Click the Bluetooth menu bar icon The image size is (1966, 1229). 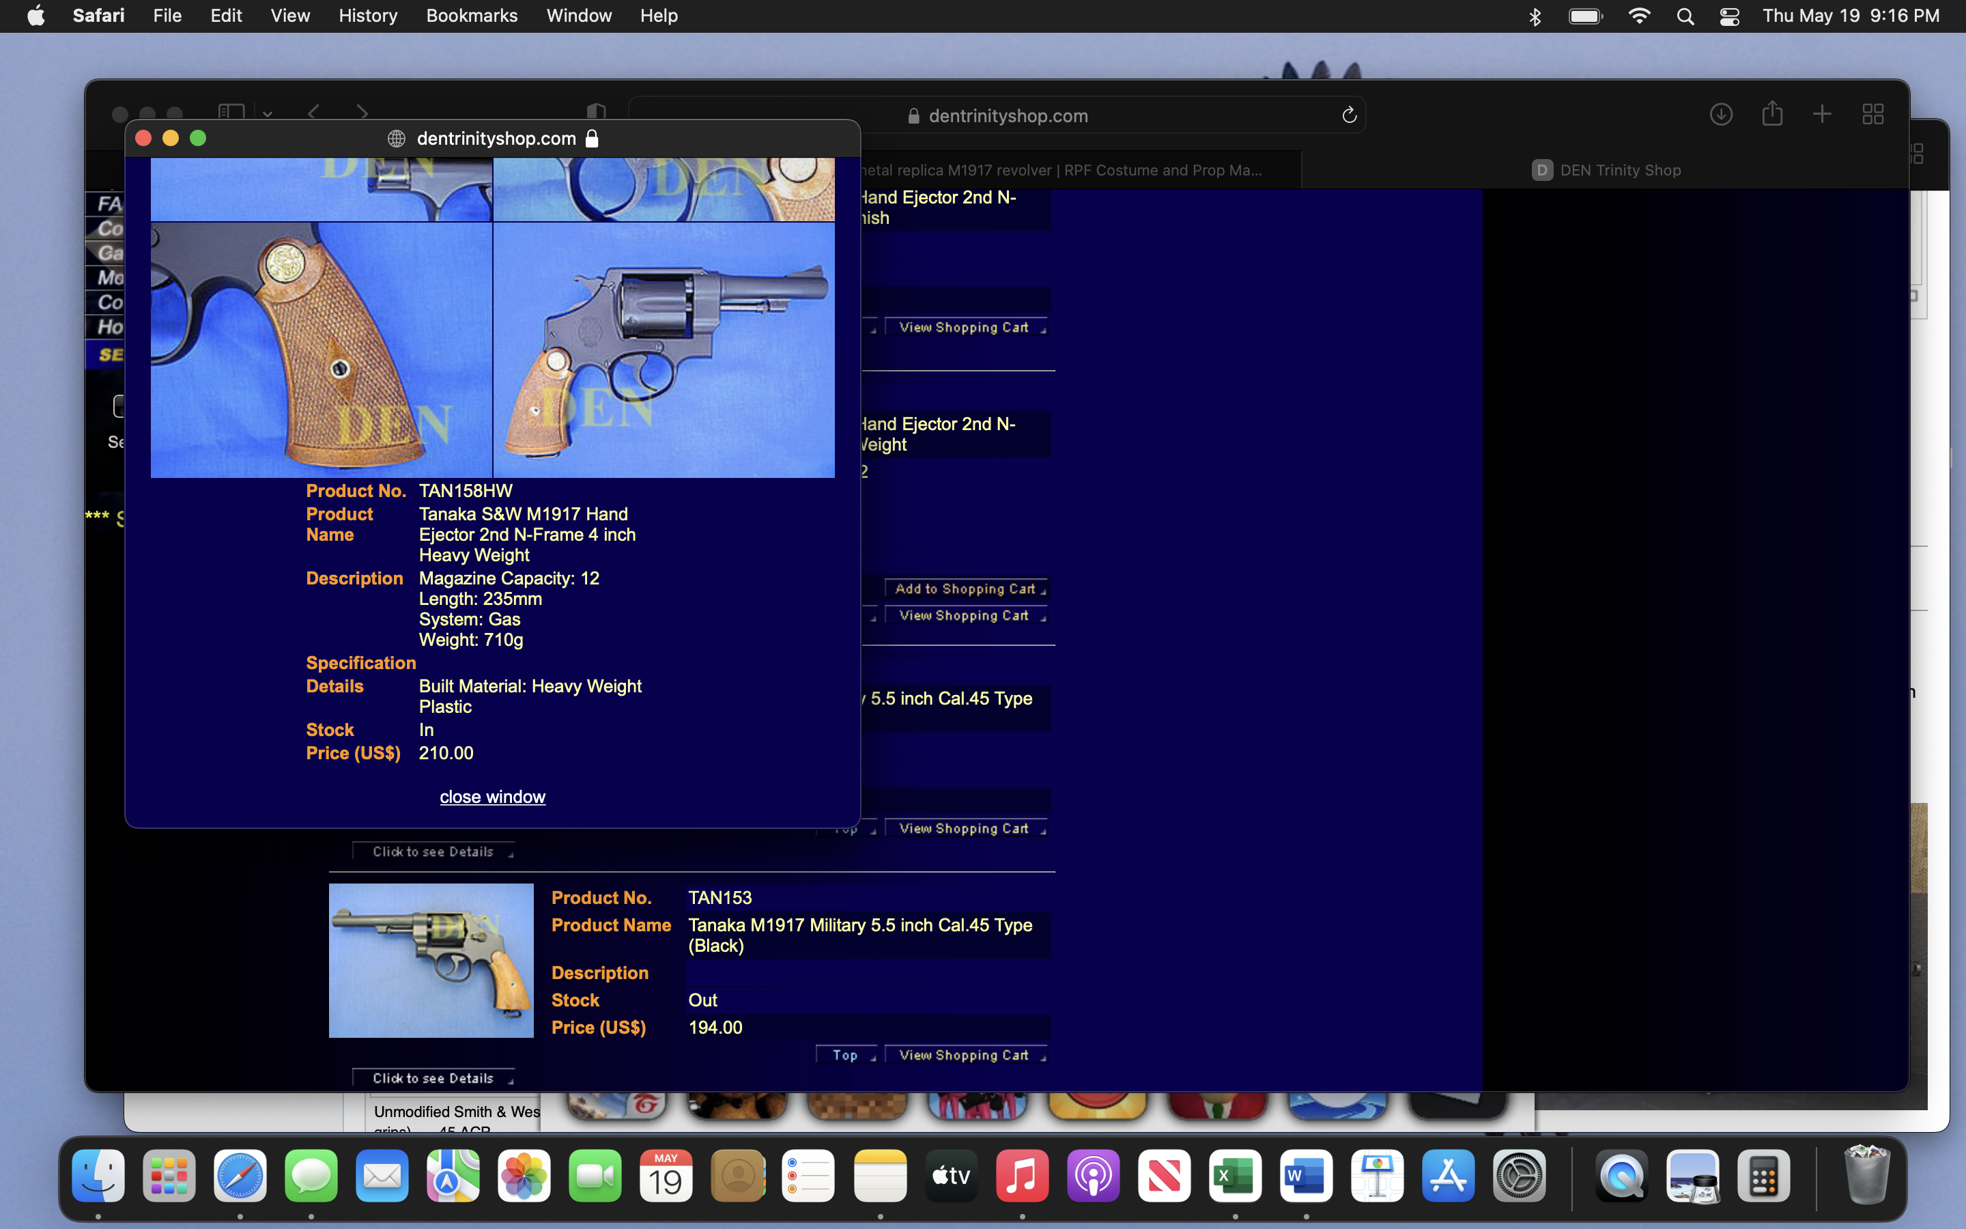coord(1535,16)
